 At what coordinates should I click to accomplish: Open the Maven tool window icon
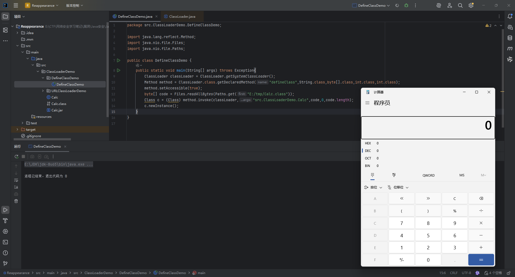point(510,49)
